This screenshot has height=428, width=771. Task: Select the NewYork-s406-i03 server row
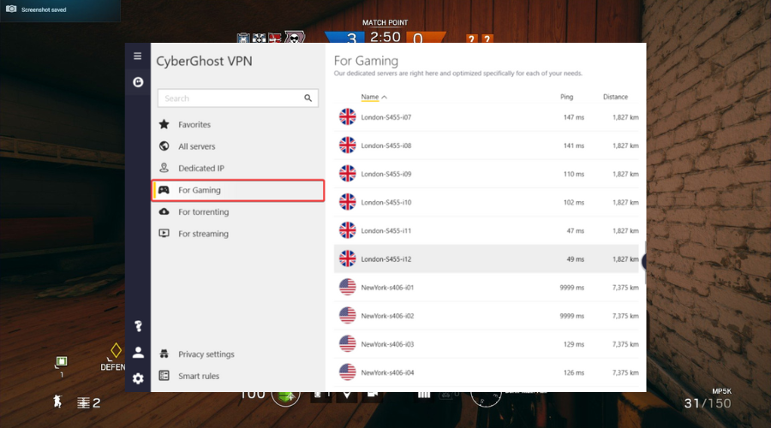tap(390, 344)
